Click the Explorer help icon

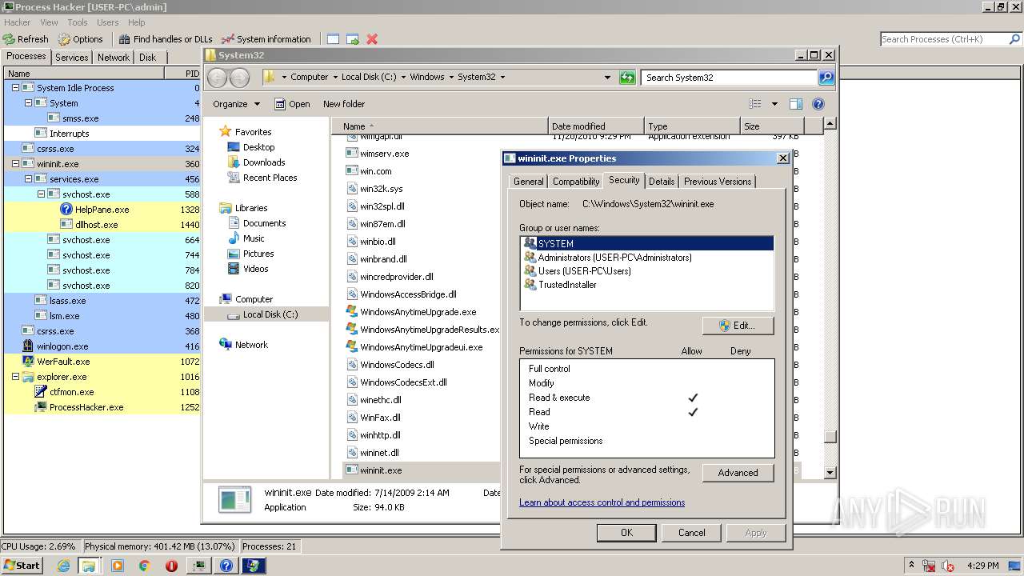click(818, 104)
